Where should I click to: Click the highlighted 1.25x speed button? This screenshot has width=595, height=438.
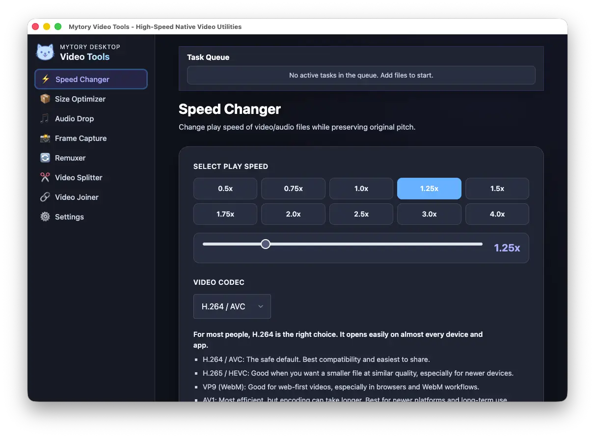click(x=429, y=189)
